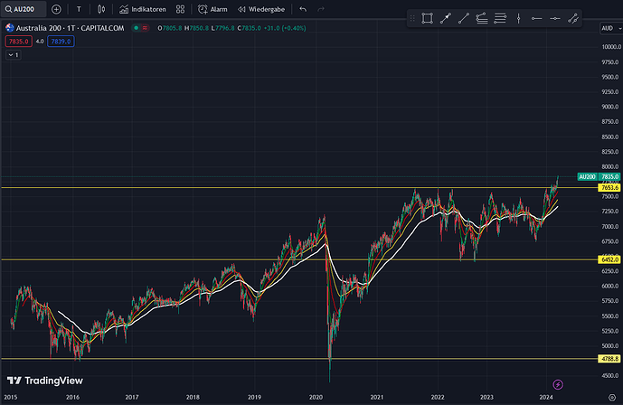Open the Indikatoren indicators dialog
The image size is (623, 405).
click(x=143, y=9)
